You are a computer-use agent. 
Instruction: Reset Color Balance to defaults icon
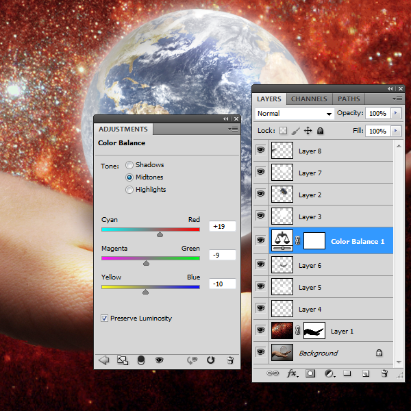pos(211,360)
